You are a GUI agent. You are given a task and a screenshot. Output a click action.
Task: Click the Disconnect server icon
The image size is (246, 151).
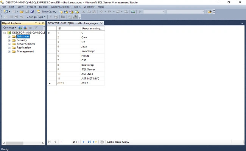(25, 28)
